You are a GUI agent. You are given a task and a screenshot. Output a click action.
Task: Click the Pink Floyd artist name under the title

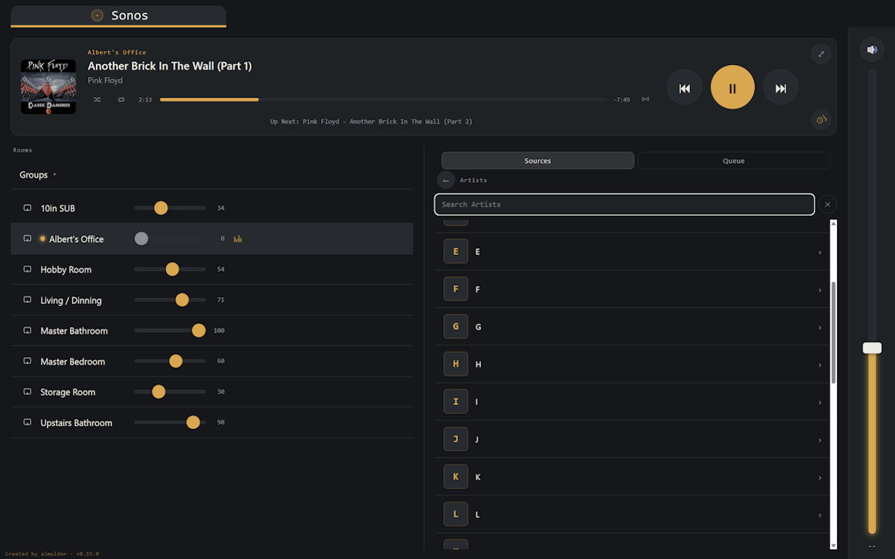click(x=105, y=80)
